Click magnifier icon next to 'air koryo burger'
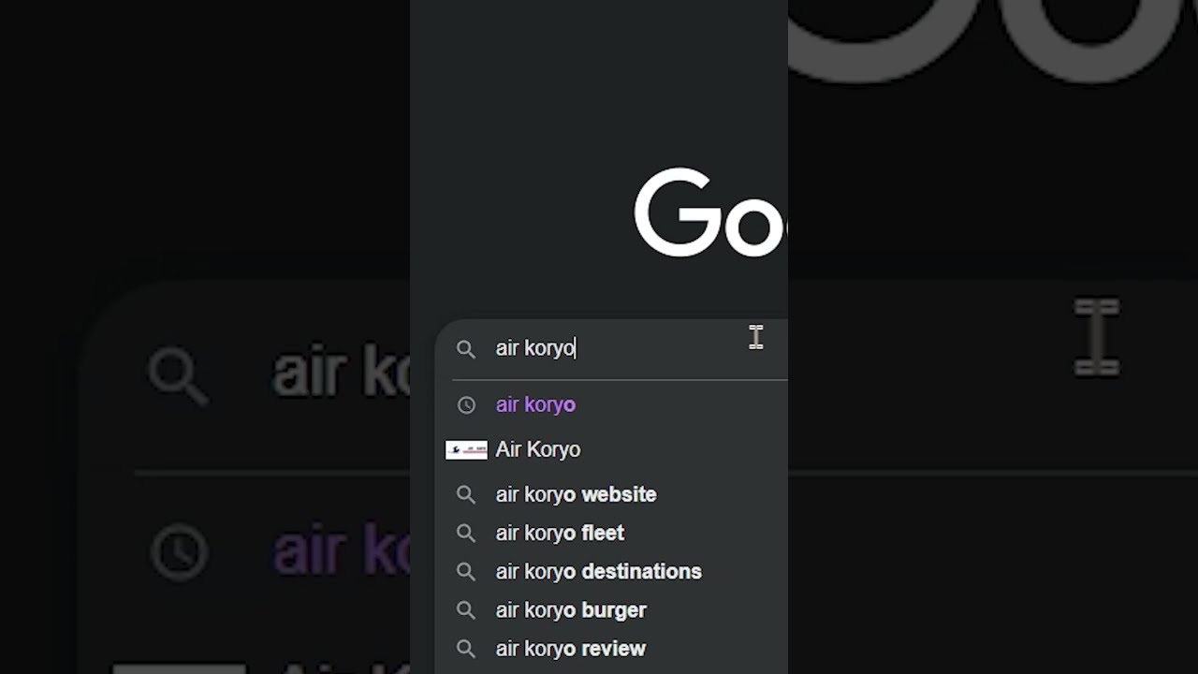This screenshot has height=674, width=1198. click(466, 611)
